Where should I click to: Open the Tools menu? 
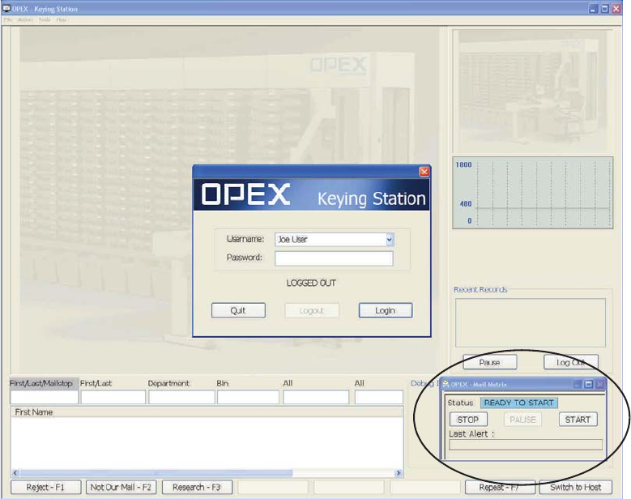(45, 19)
